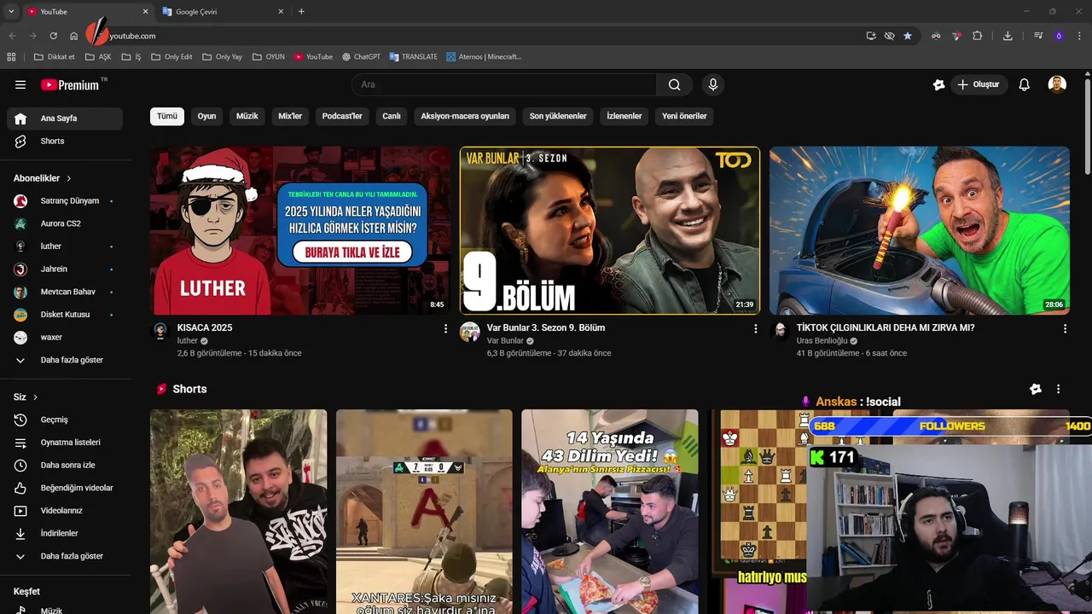Go to the browser home page
The image size is (1092, 614).
tap(74, 36)
